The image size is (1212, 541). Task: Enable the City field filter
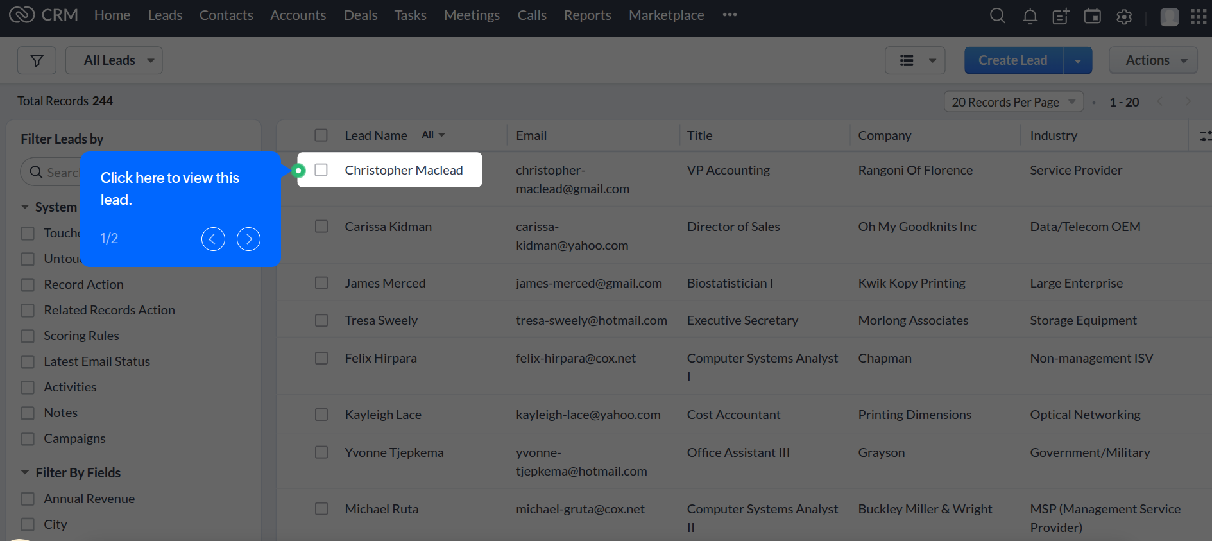coord(28,525)
